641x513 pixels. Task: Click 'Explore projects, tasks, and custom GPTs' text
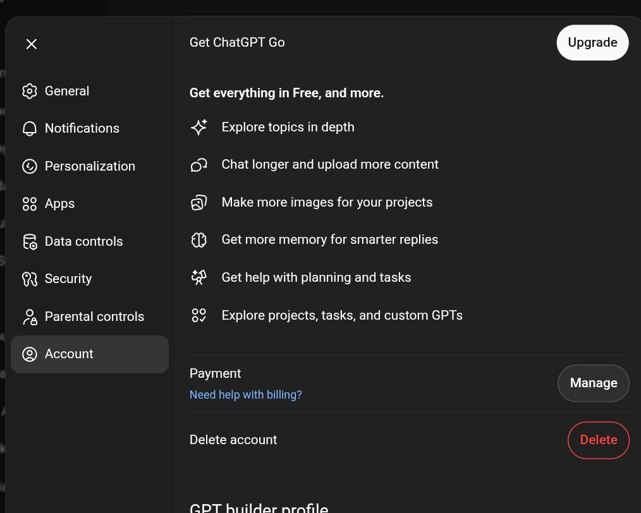coord(342,315)
